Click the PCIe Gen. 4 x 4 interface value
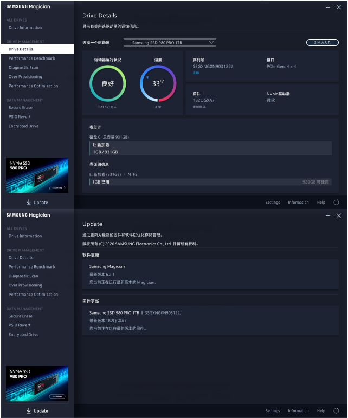Viewport: 348px width, 418px height. coord(281,67)
